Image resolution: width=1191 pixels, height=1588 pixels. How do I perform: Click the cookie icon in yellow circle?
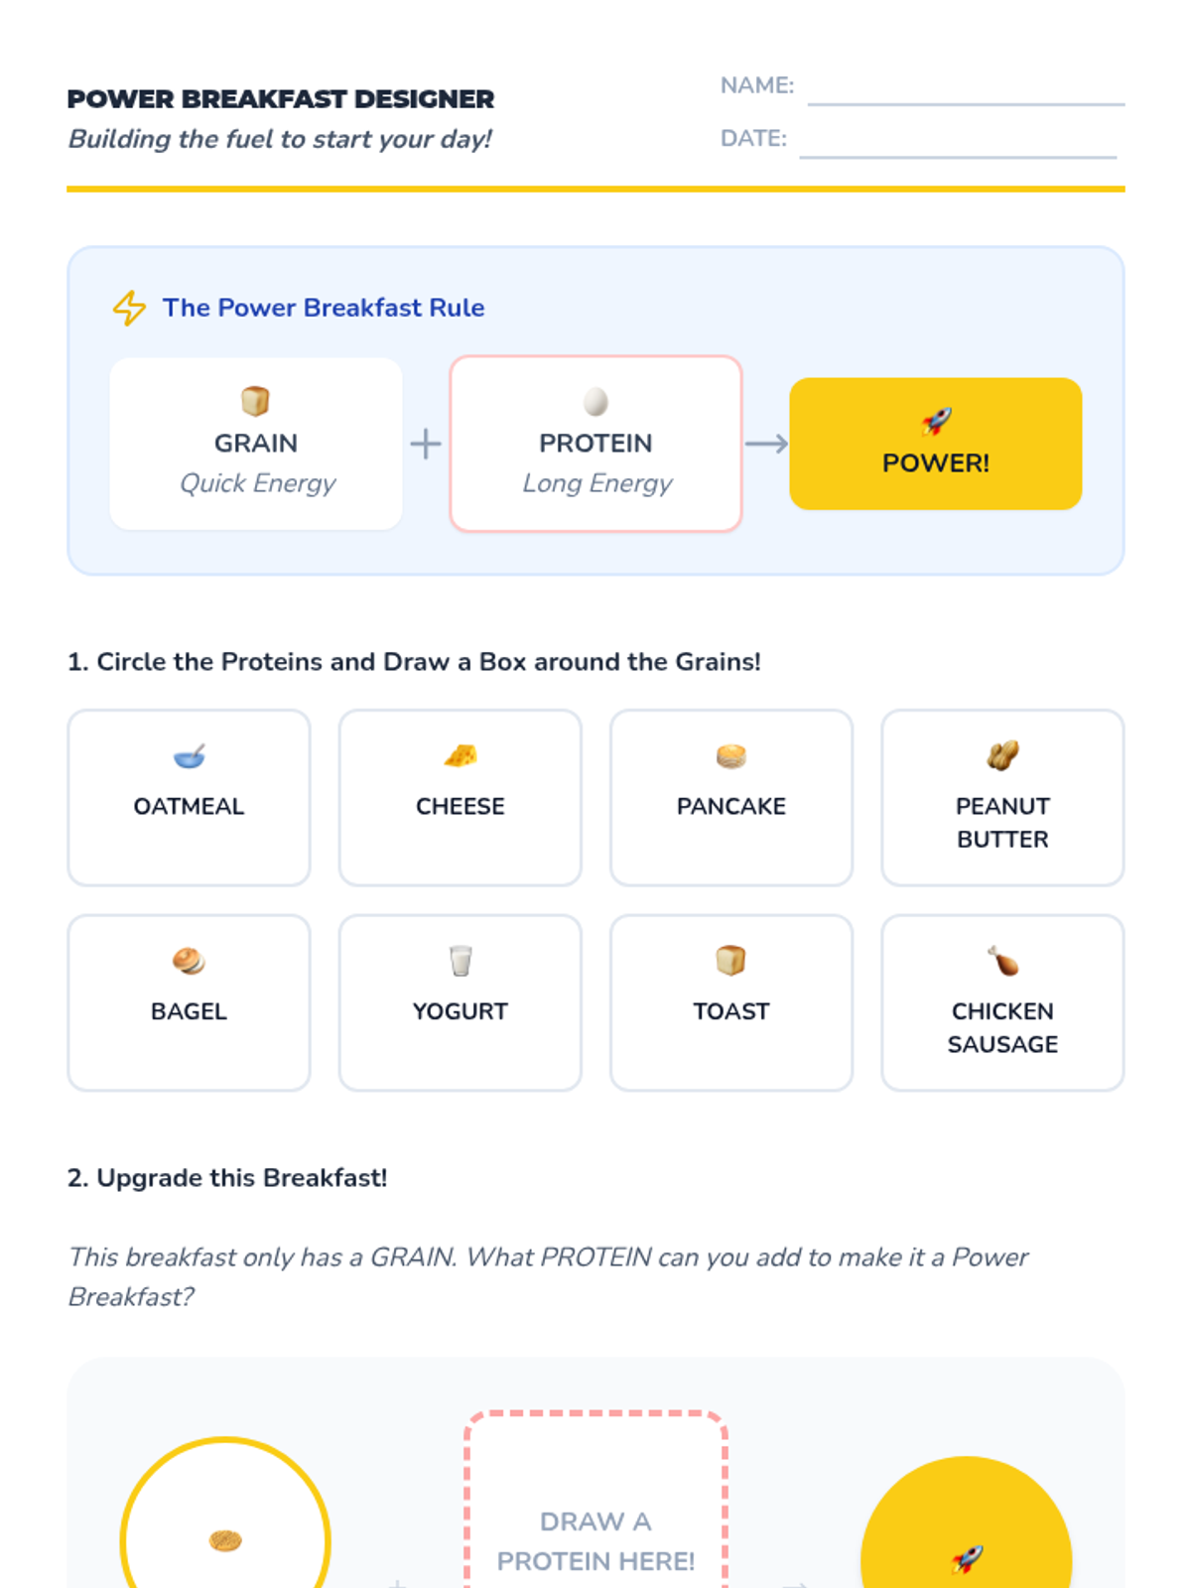[226, 1540]
